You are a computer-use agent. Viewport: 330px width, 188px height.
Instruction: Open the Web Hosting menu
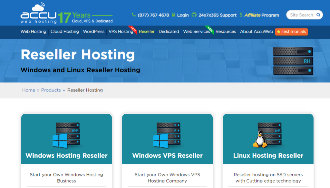pyautogui.click(x=33, y=31)
